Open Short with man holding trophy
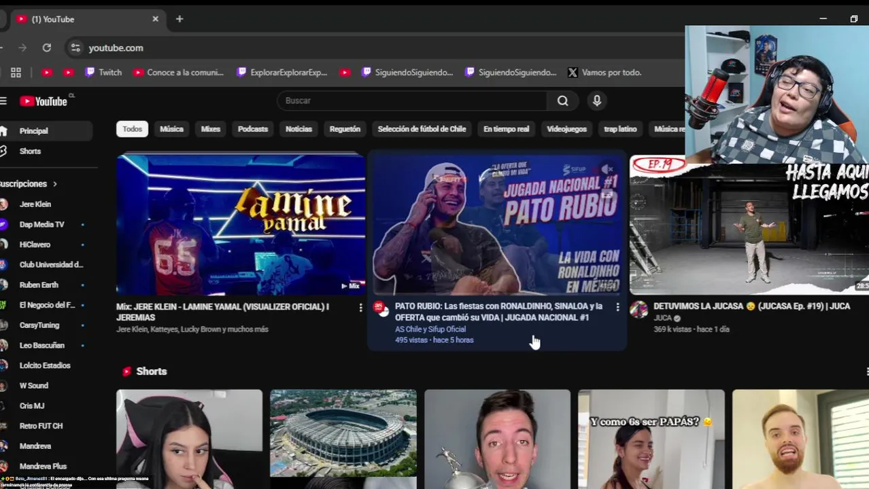The height and width of the screenshot is (489, 869). pos(497,439)
